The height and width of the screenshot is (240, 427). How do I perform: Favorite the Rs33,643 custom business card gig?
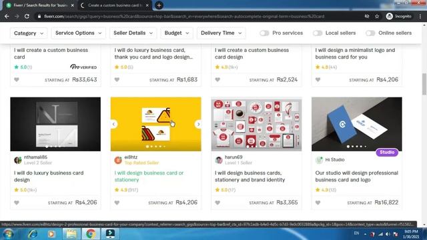[x=17, y=80]
